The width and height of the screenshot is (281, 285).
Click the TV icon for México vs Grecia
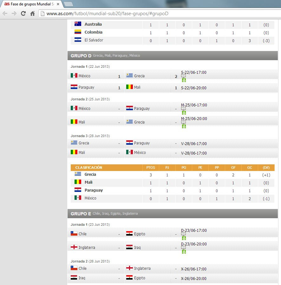183,76
